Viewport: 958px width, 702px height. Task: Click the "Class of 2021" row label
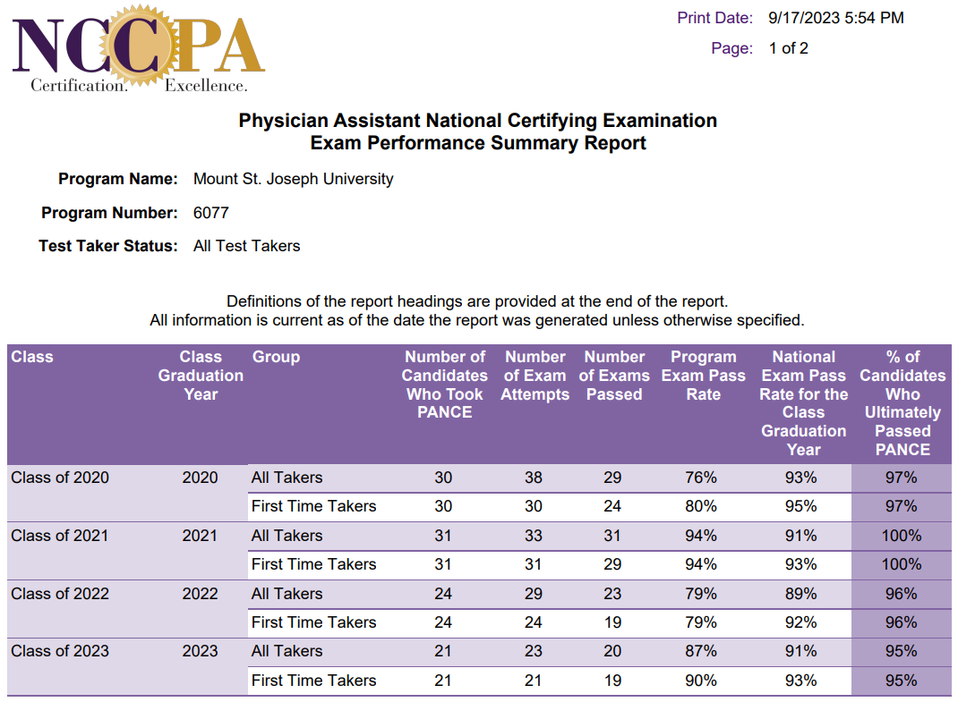(x=60, y=536)
